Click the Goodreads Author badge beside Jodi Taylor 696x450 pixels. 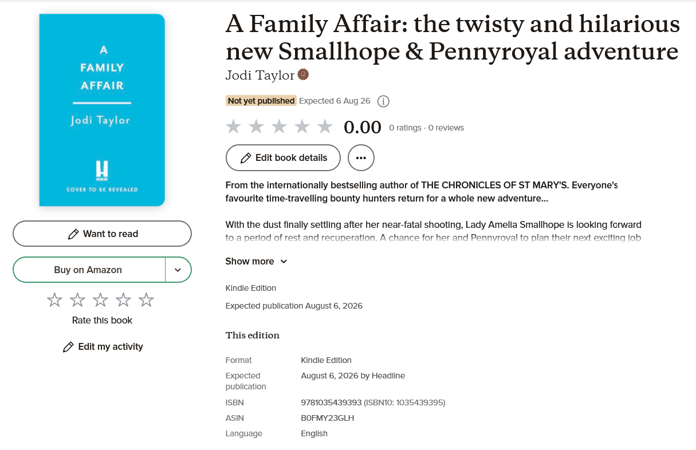[x=304, y=75]
